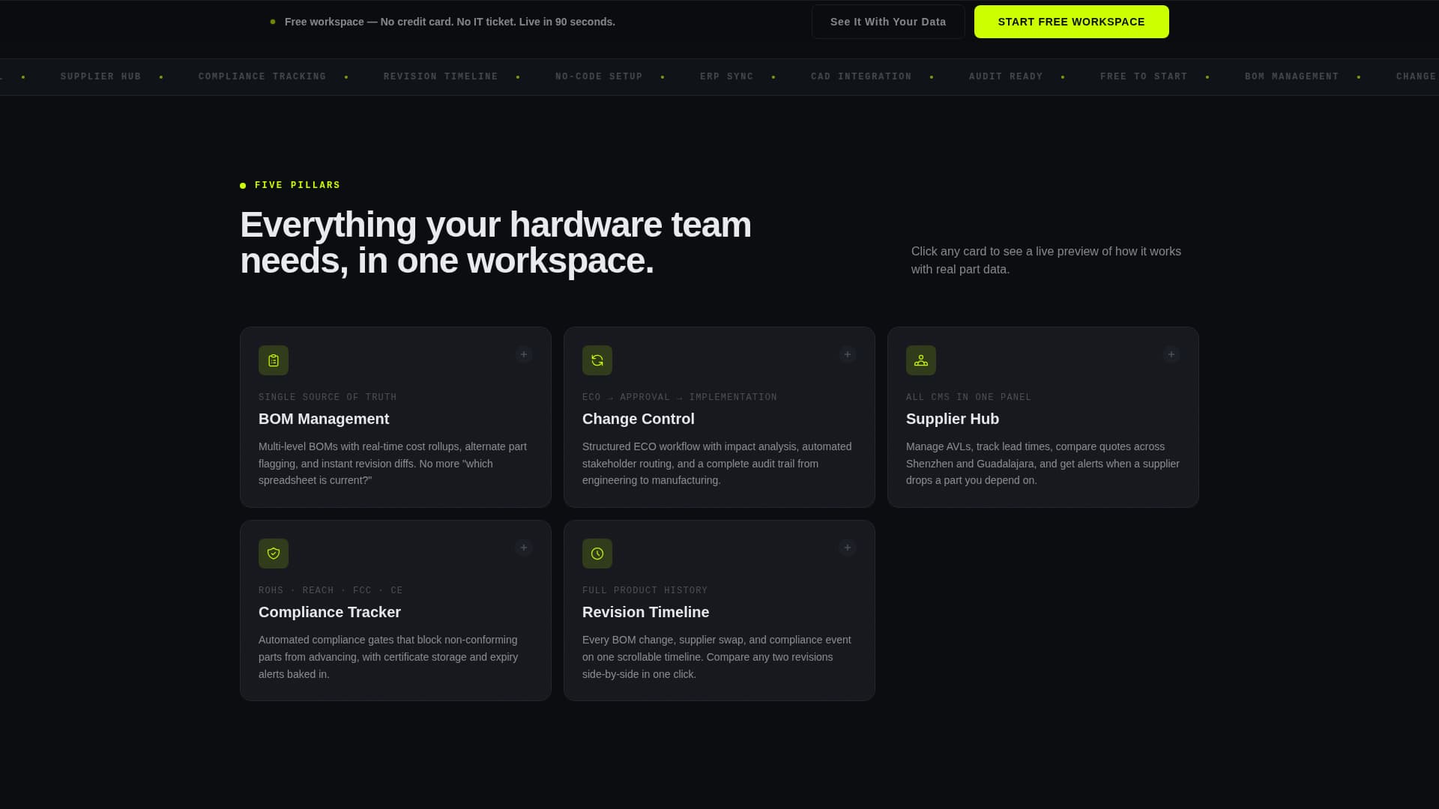
Task: Click the Supplier Hub person icon
Action: tap(921, 360)
